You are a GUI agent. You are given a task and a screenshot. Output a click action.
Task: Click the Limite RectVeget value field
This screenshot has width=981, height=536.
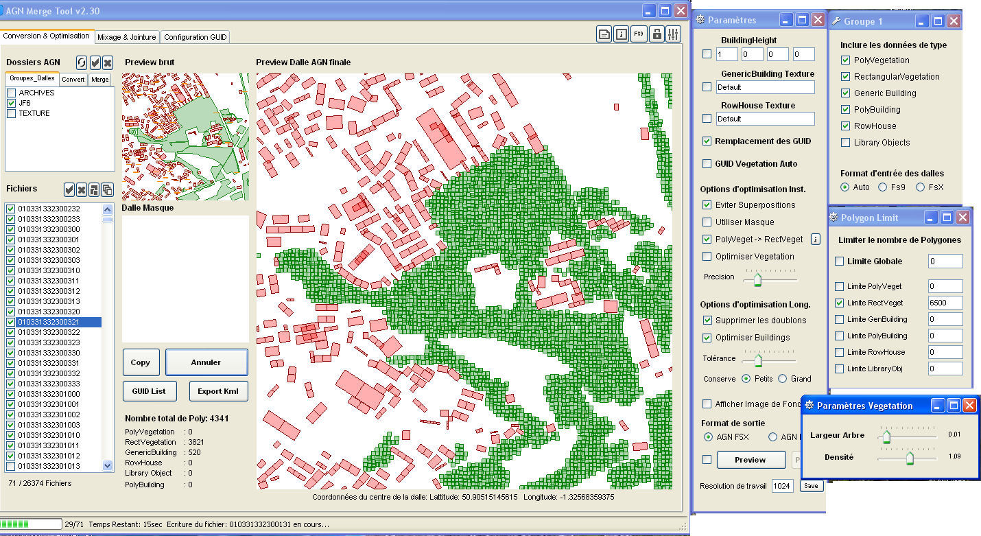click(x=945, y=303)
